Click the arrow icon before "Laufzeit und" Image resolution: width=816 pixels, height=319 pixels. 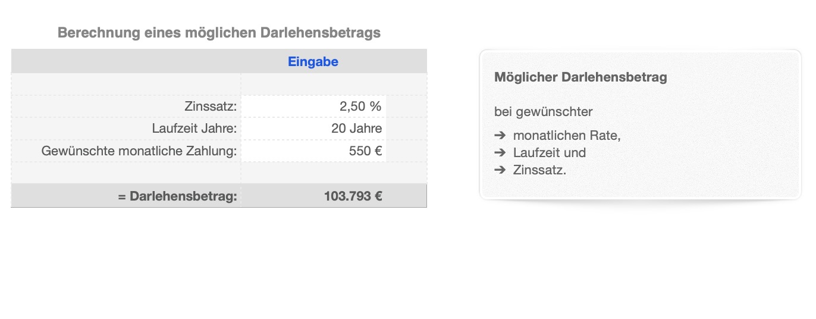500,153
